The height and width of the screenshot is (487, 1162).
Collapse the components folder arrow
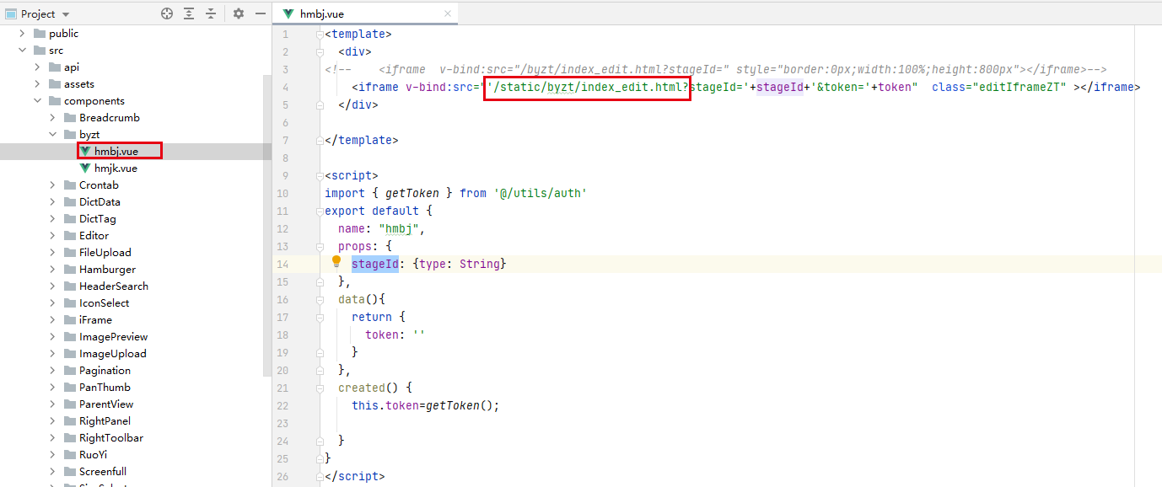38,101
